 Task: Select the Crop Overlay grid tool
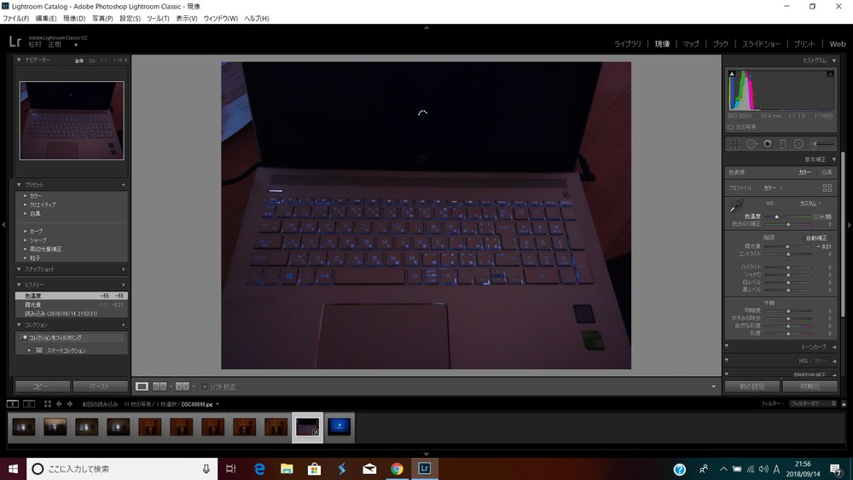coord(735,144)
